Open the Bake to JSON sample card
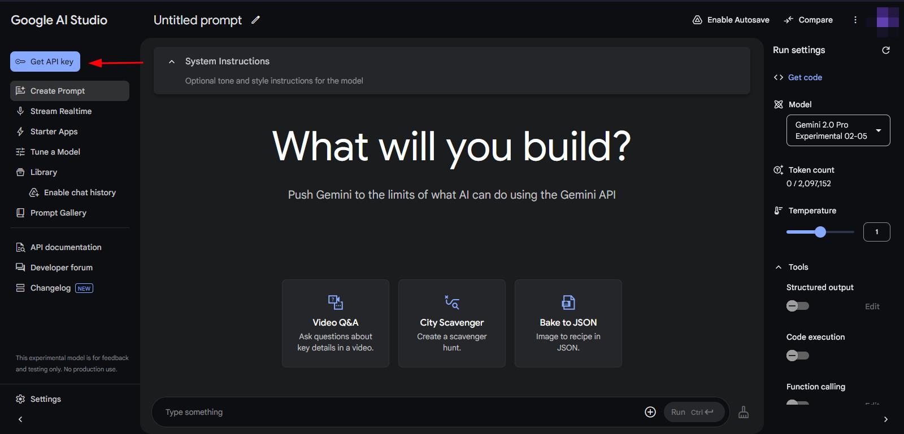 tap(568, 323)
